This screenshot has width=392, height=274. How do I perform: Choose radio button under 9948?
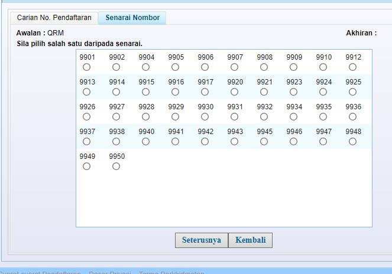pyautogui.click(x=353, y=142)
